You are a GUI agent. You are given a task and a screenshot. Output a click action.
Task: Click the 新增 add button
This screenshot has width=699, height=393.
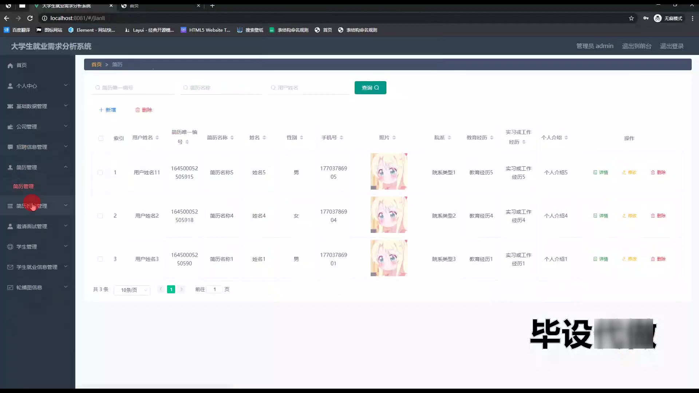(x=107, y=110)
